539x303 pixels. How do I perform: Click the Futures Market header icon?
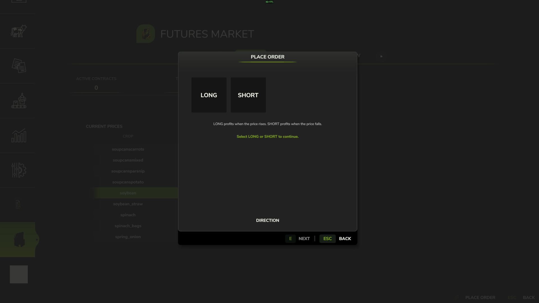coord(145,34)
